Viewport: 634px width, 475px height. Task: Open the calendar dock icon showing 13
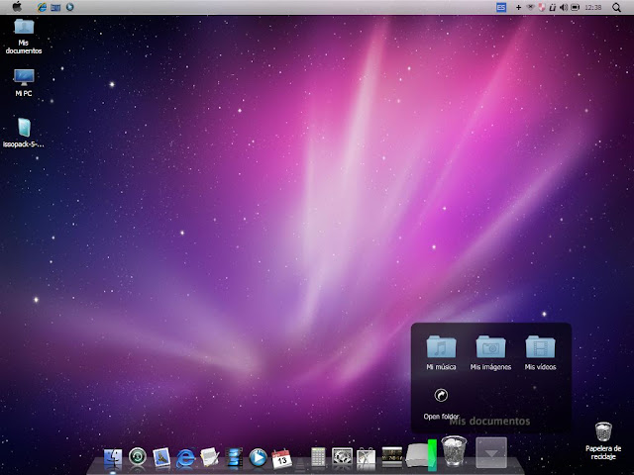[x=281, y=459]
